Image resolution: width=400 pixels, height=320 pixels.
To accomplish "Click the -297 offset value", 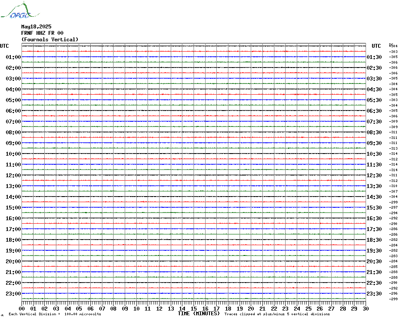I will [x=394, y=207].
